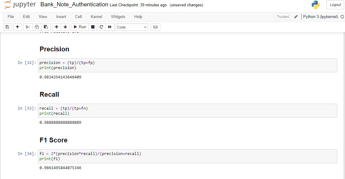
Task: Cut the selected cell
Action: (27, 27)
